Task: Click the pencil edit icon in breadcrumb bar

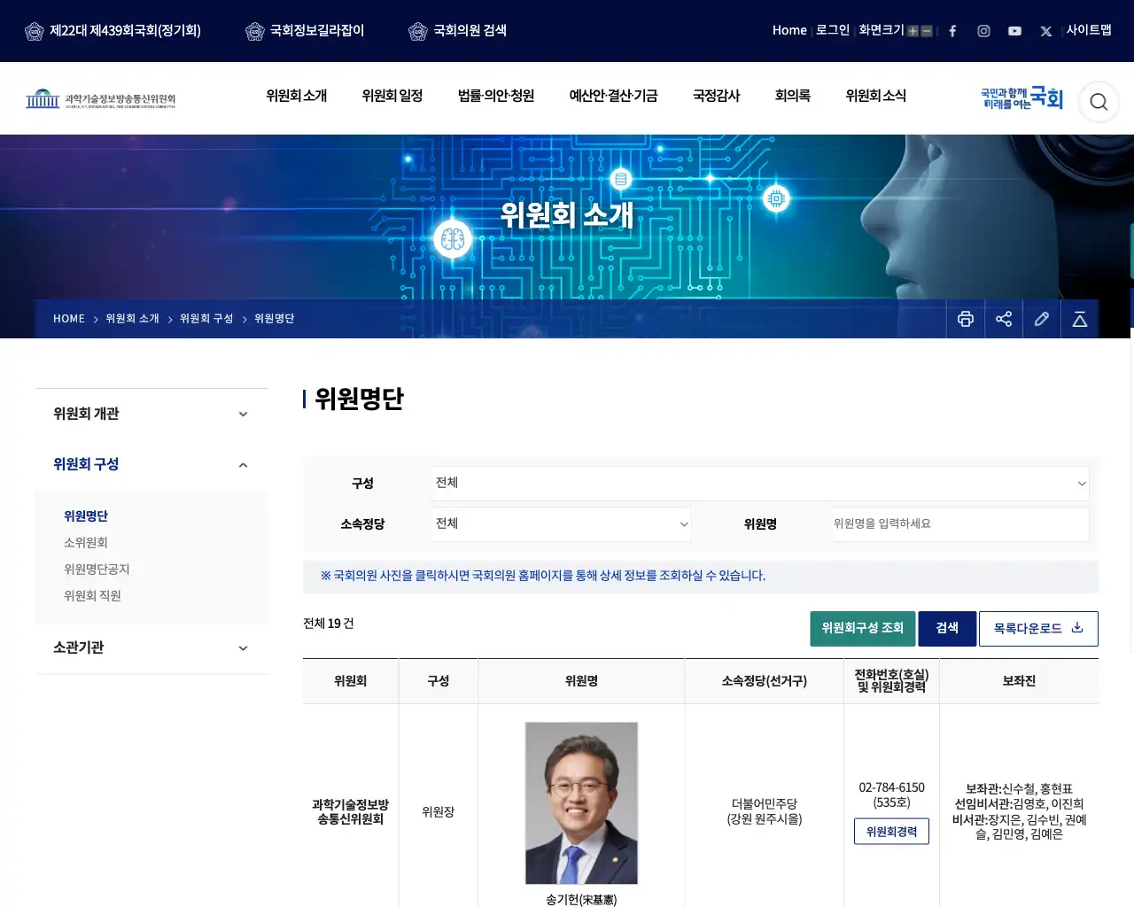Action: point(1042,319)
